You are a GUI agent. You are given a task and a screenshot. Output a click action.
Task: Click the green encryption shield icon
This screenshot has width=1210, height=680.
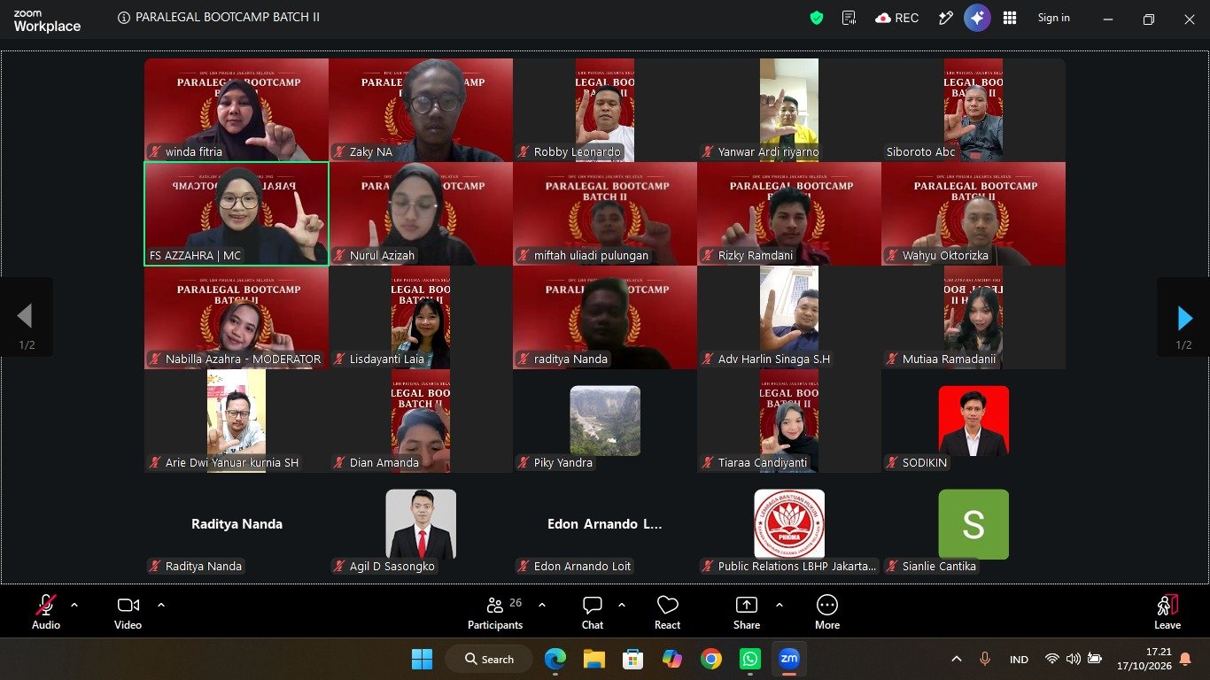pos(817,18)
